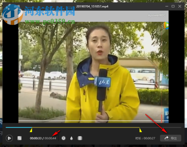The height and width of the screenshot is (147, 187).
Task: Select the left yellow trim start marker
Action: pyautogui.click(x=31, y=130)
